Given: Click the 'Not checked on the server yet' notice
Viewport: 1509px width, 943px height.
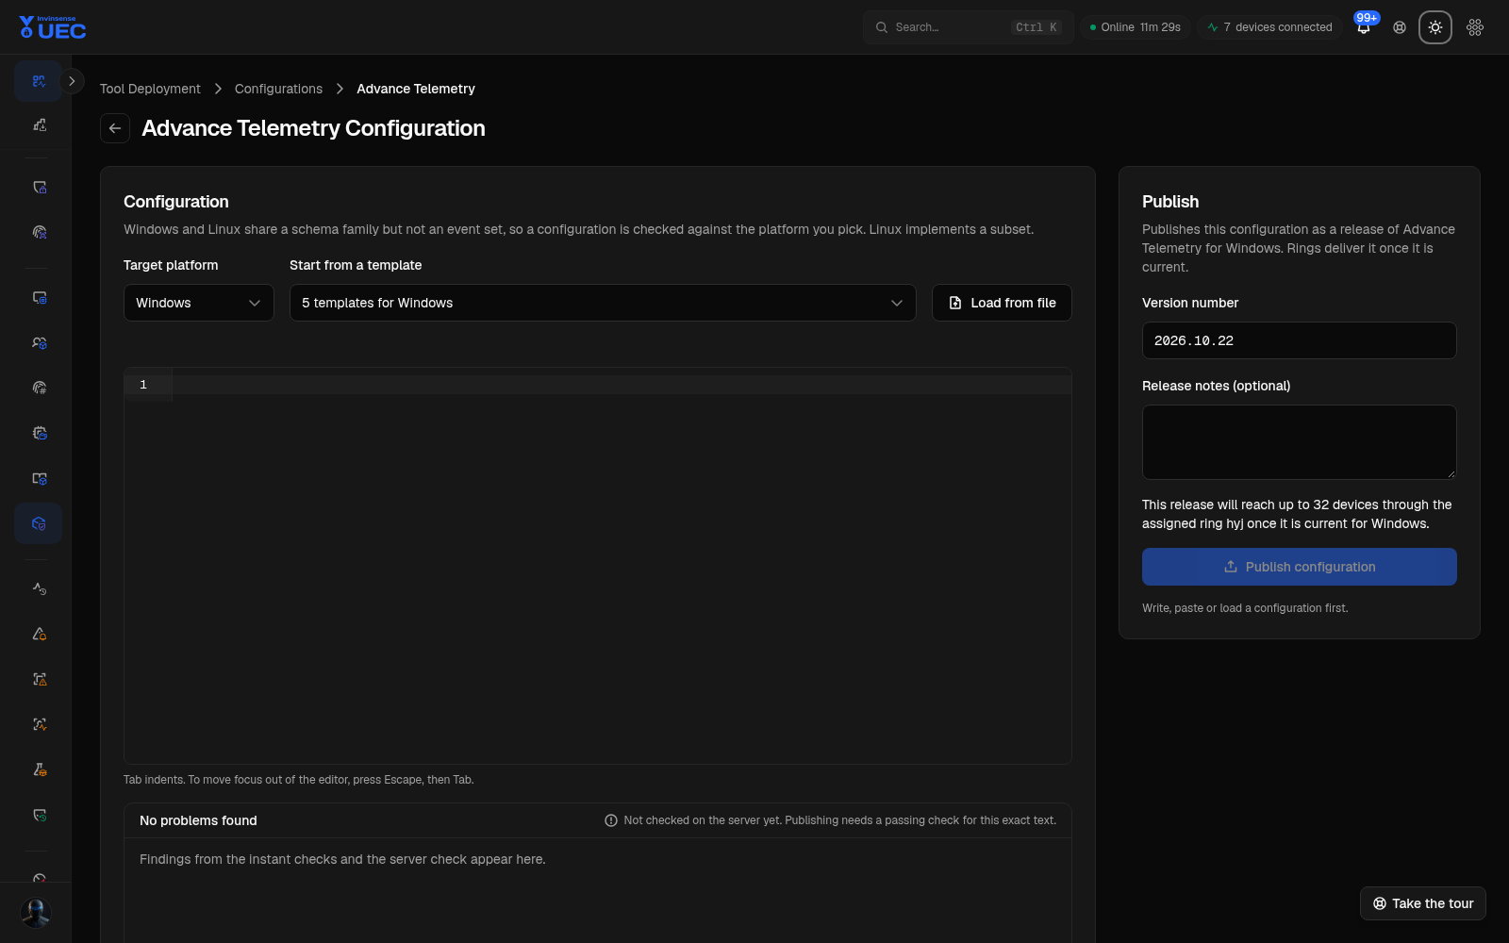Looking at the screenshot, I should click(831, 820).
